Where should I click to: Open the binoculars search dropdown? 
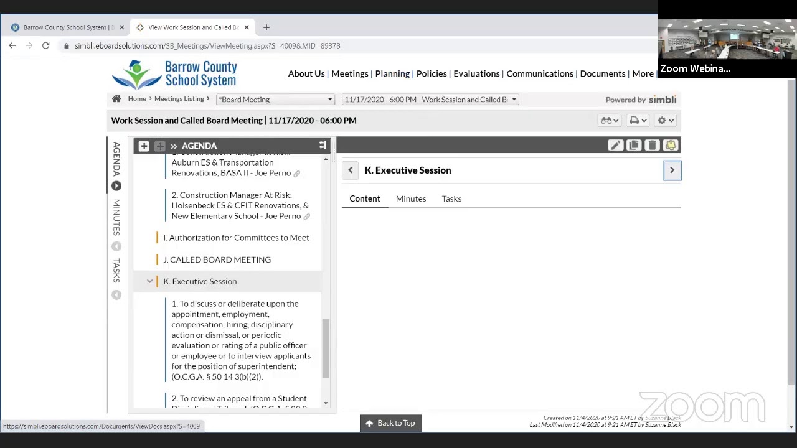tap(610, 121)
